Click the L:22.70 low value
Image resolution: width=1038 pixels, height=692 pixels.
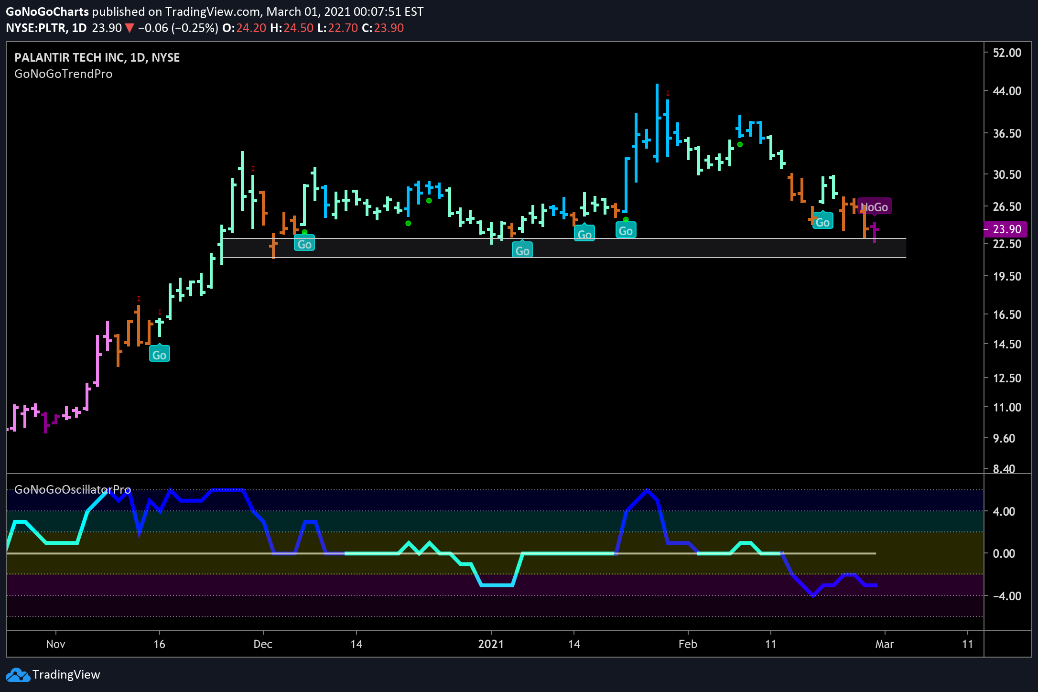pos(337,28)
